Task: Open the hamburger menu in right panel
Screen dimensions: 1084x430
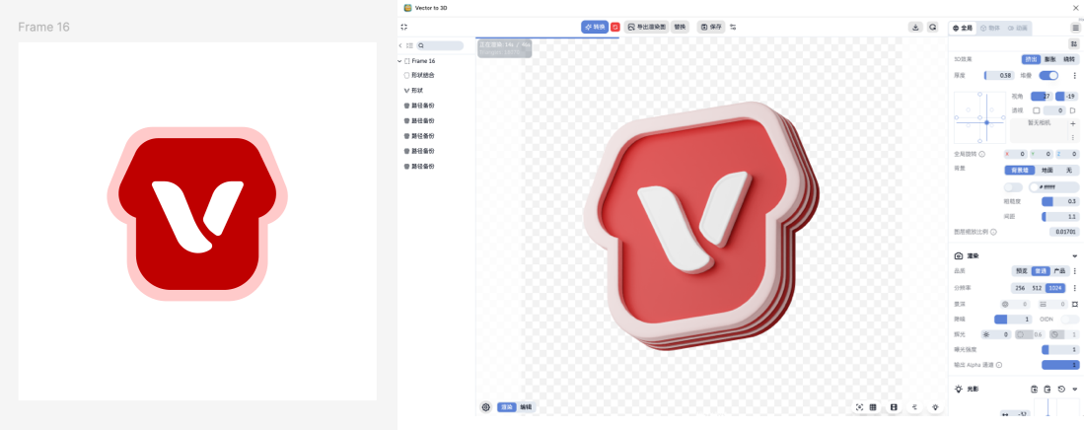Action: coord(1076,28)
